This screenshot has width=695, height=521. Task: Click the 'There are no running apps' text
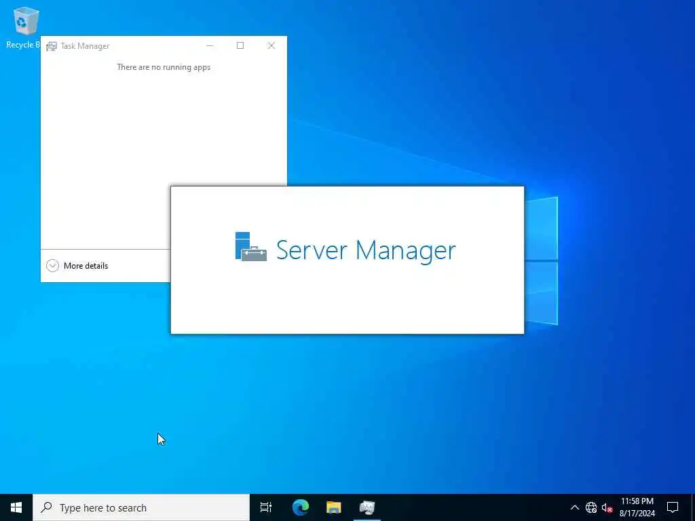(x=164, y=67)
